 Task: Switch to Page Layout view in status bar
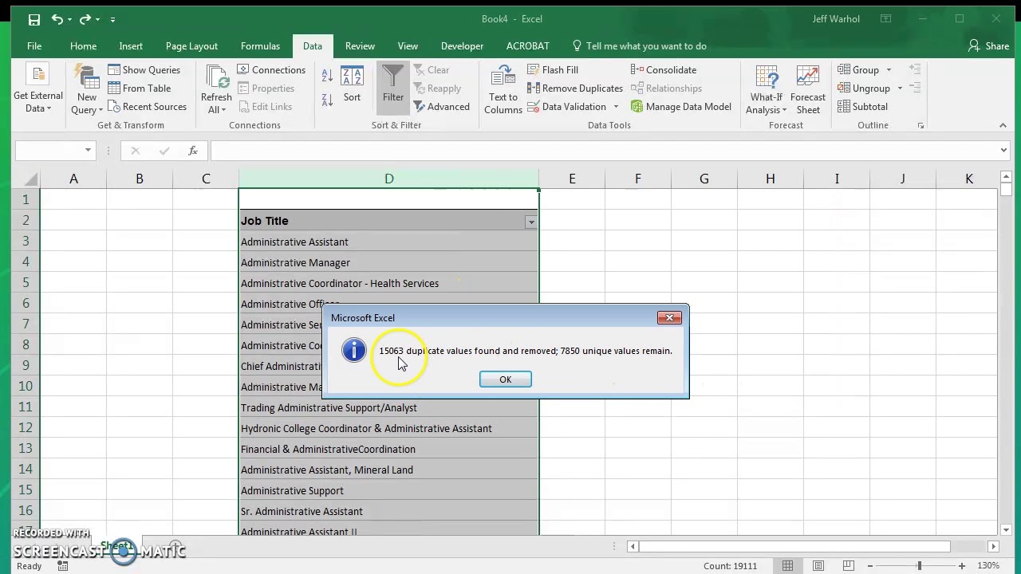click(818, 566)
